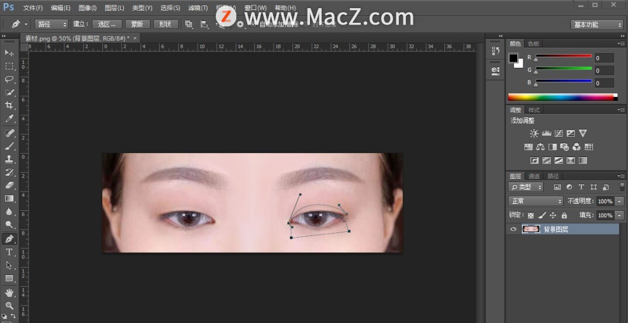Select the Gradient tool
Viewport: 628px width, 323px height.
pyautogui.click(x=9, y=199)
